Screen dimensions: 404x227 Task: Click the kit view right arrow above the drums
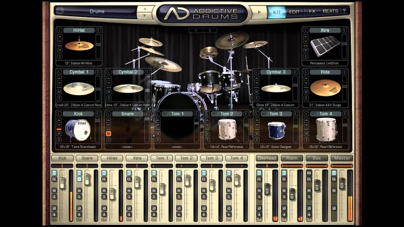point(210,30)
